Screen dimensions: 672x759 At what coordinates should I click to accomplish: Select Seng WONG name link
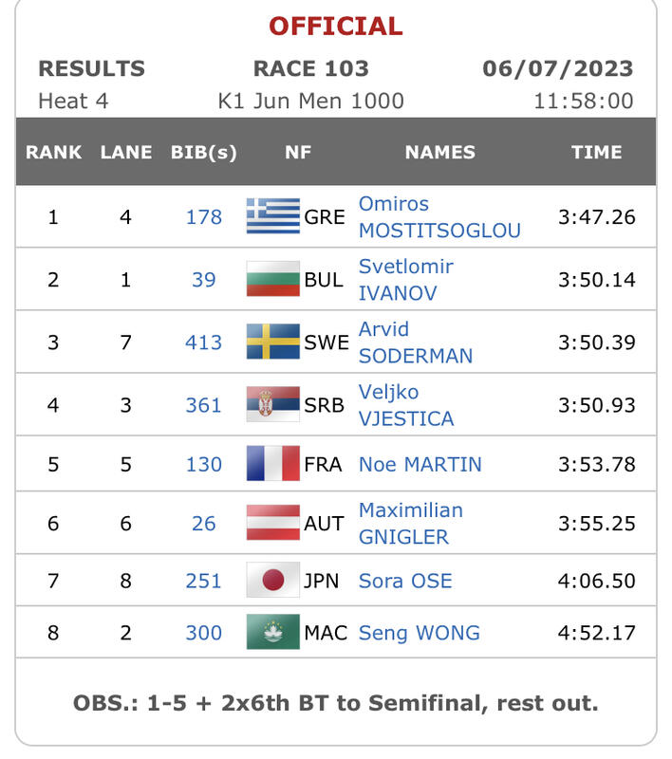[x=419, y=633]
